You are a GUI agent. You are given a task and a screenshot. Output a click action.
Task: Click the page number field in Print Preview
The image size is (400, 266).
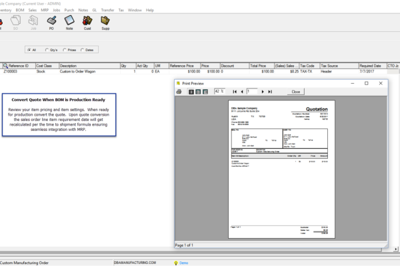(x=252, y=91)
